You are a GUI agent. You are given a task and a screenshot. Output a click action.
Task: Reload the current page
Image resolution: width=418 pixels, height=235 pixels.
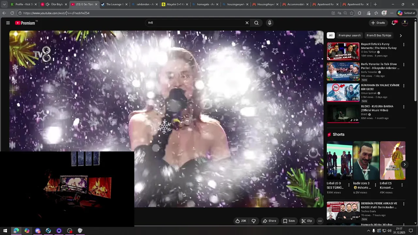click(12, 13)
